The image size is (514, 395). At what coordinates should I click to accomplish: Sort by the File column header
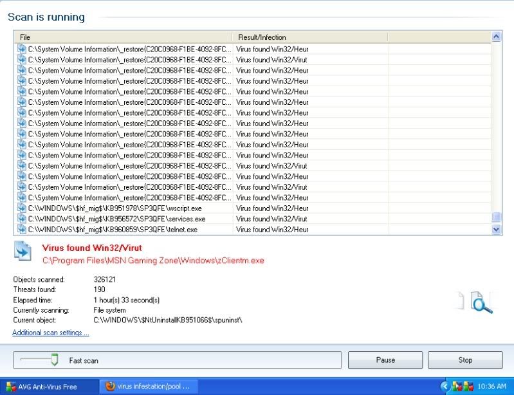[123, 37]
